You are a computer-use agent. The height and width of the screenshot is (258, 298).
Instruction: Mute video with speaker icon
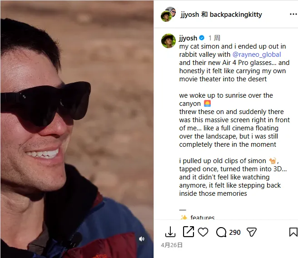point(142,239)
